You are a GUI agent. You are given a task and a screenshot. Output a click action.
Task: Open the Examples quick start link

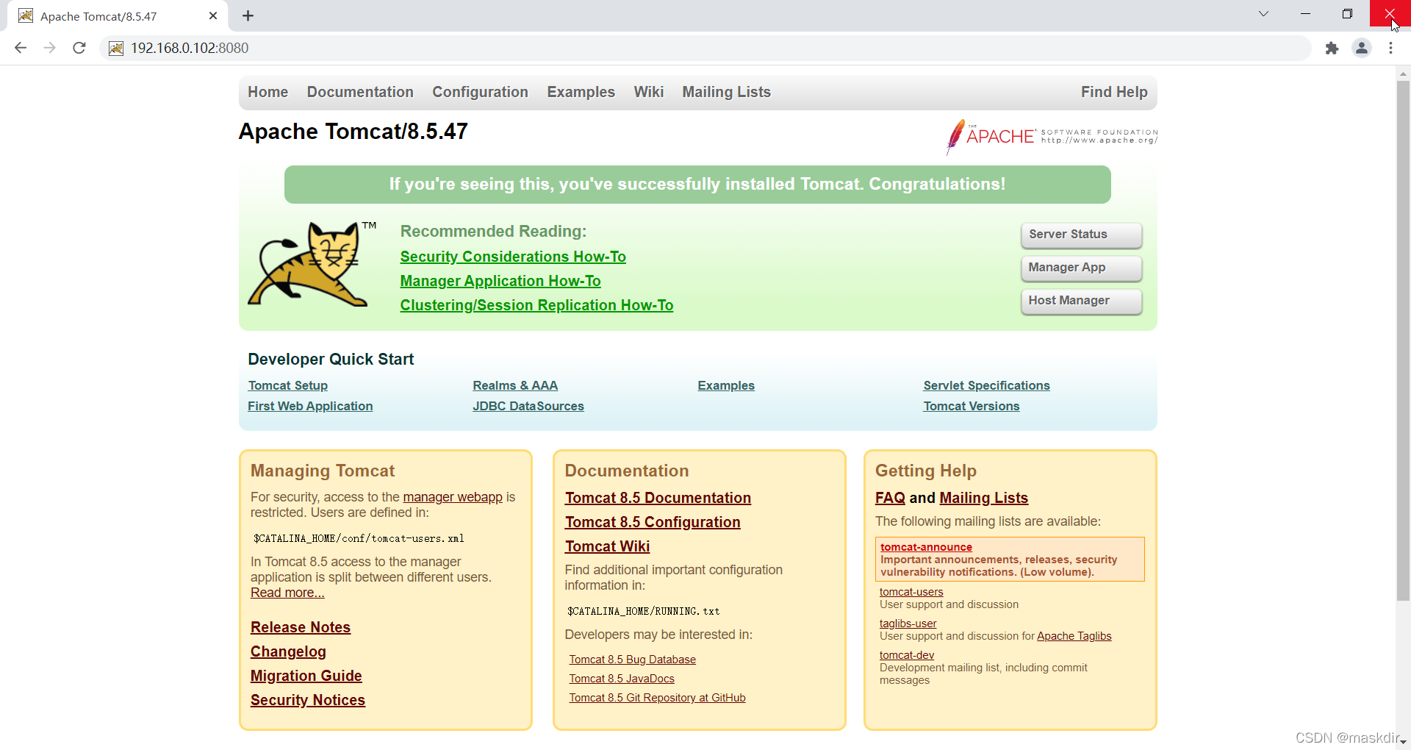[726, 385]
